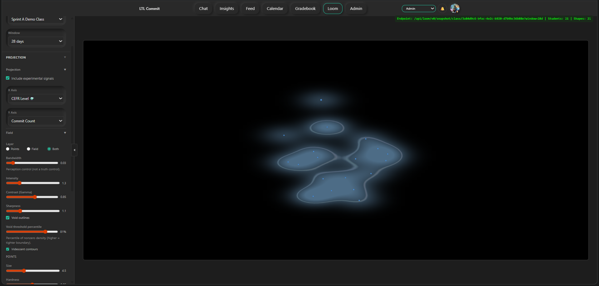Collapse the Projection subsection arrow
This screenshot has height=286, width=599.
click(65, 70)
